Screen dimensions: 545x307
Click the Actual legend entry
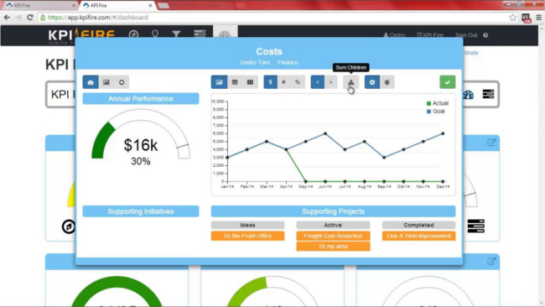click(438, 103)
